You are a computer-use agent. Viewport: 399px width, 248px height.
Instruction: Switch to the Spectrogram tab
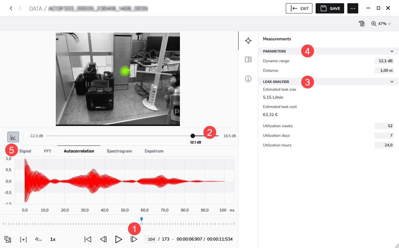tap(119, 151)
